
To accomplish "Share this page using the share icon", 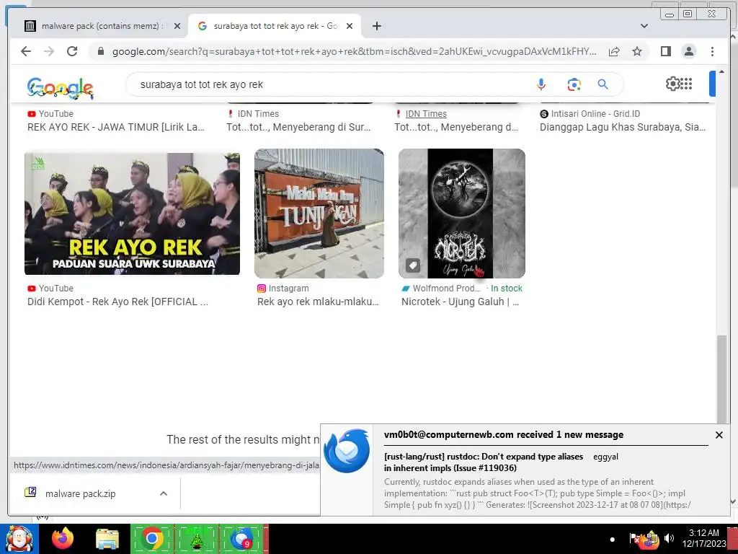I will 614,51.
